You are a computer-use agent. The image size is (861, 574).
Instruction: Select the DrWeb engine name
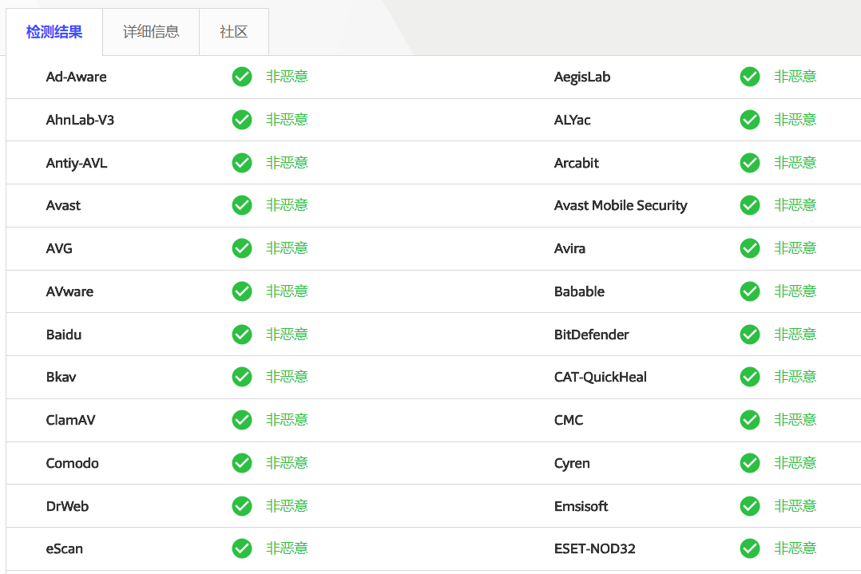pos(68,506)
